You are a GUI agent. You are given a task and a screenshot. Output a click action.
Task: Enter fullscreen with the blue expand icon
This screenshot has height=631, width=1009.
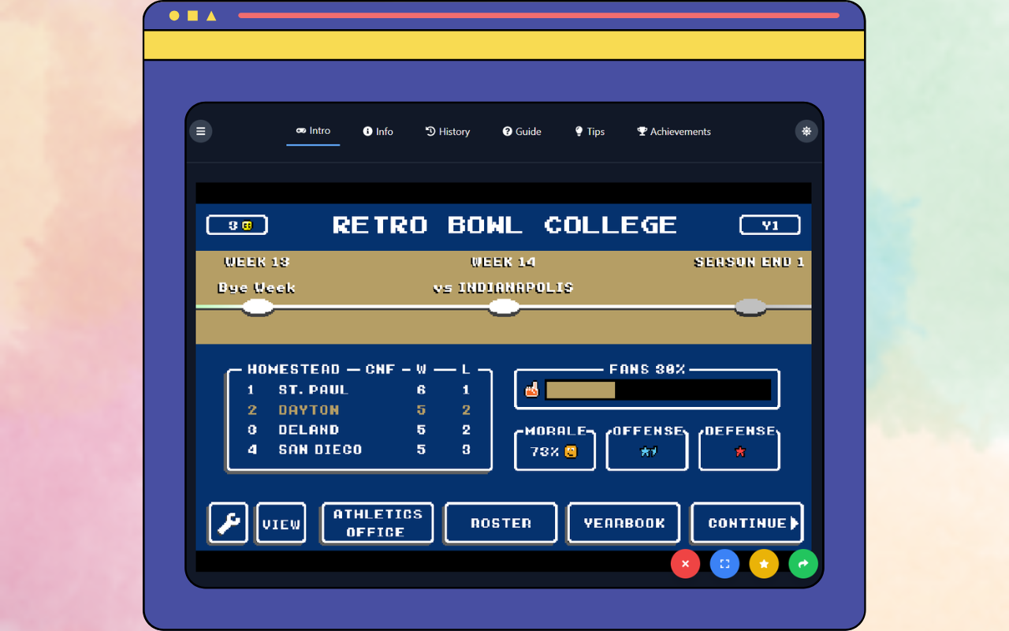[x=724, y=564]
